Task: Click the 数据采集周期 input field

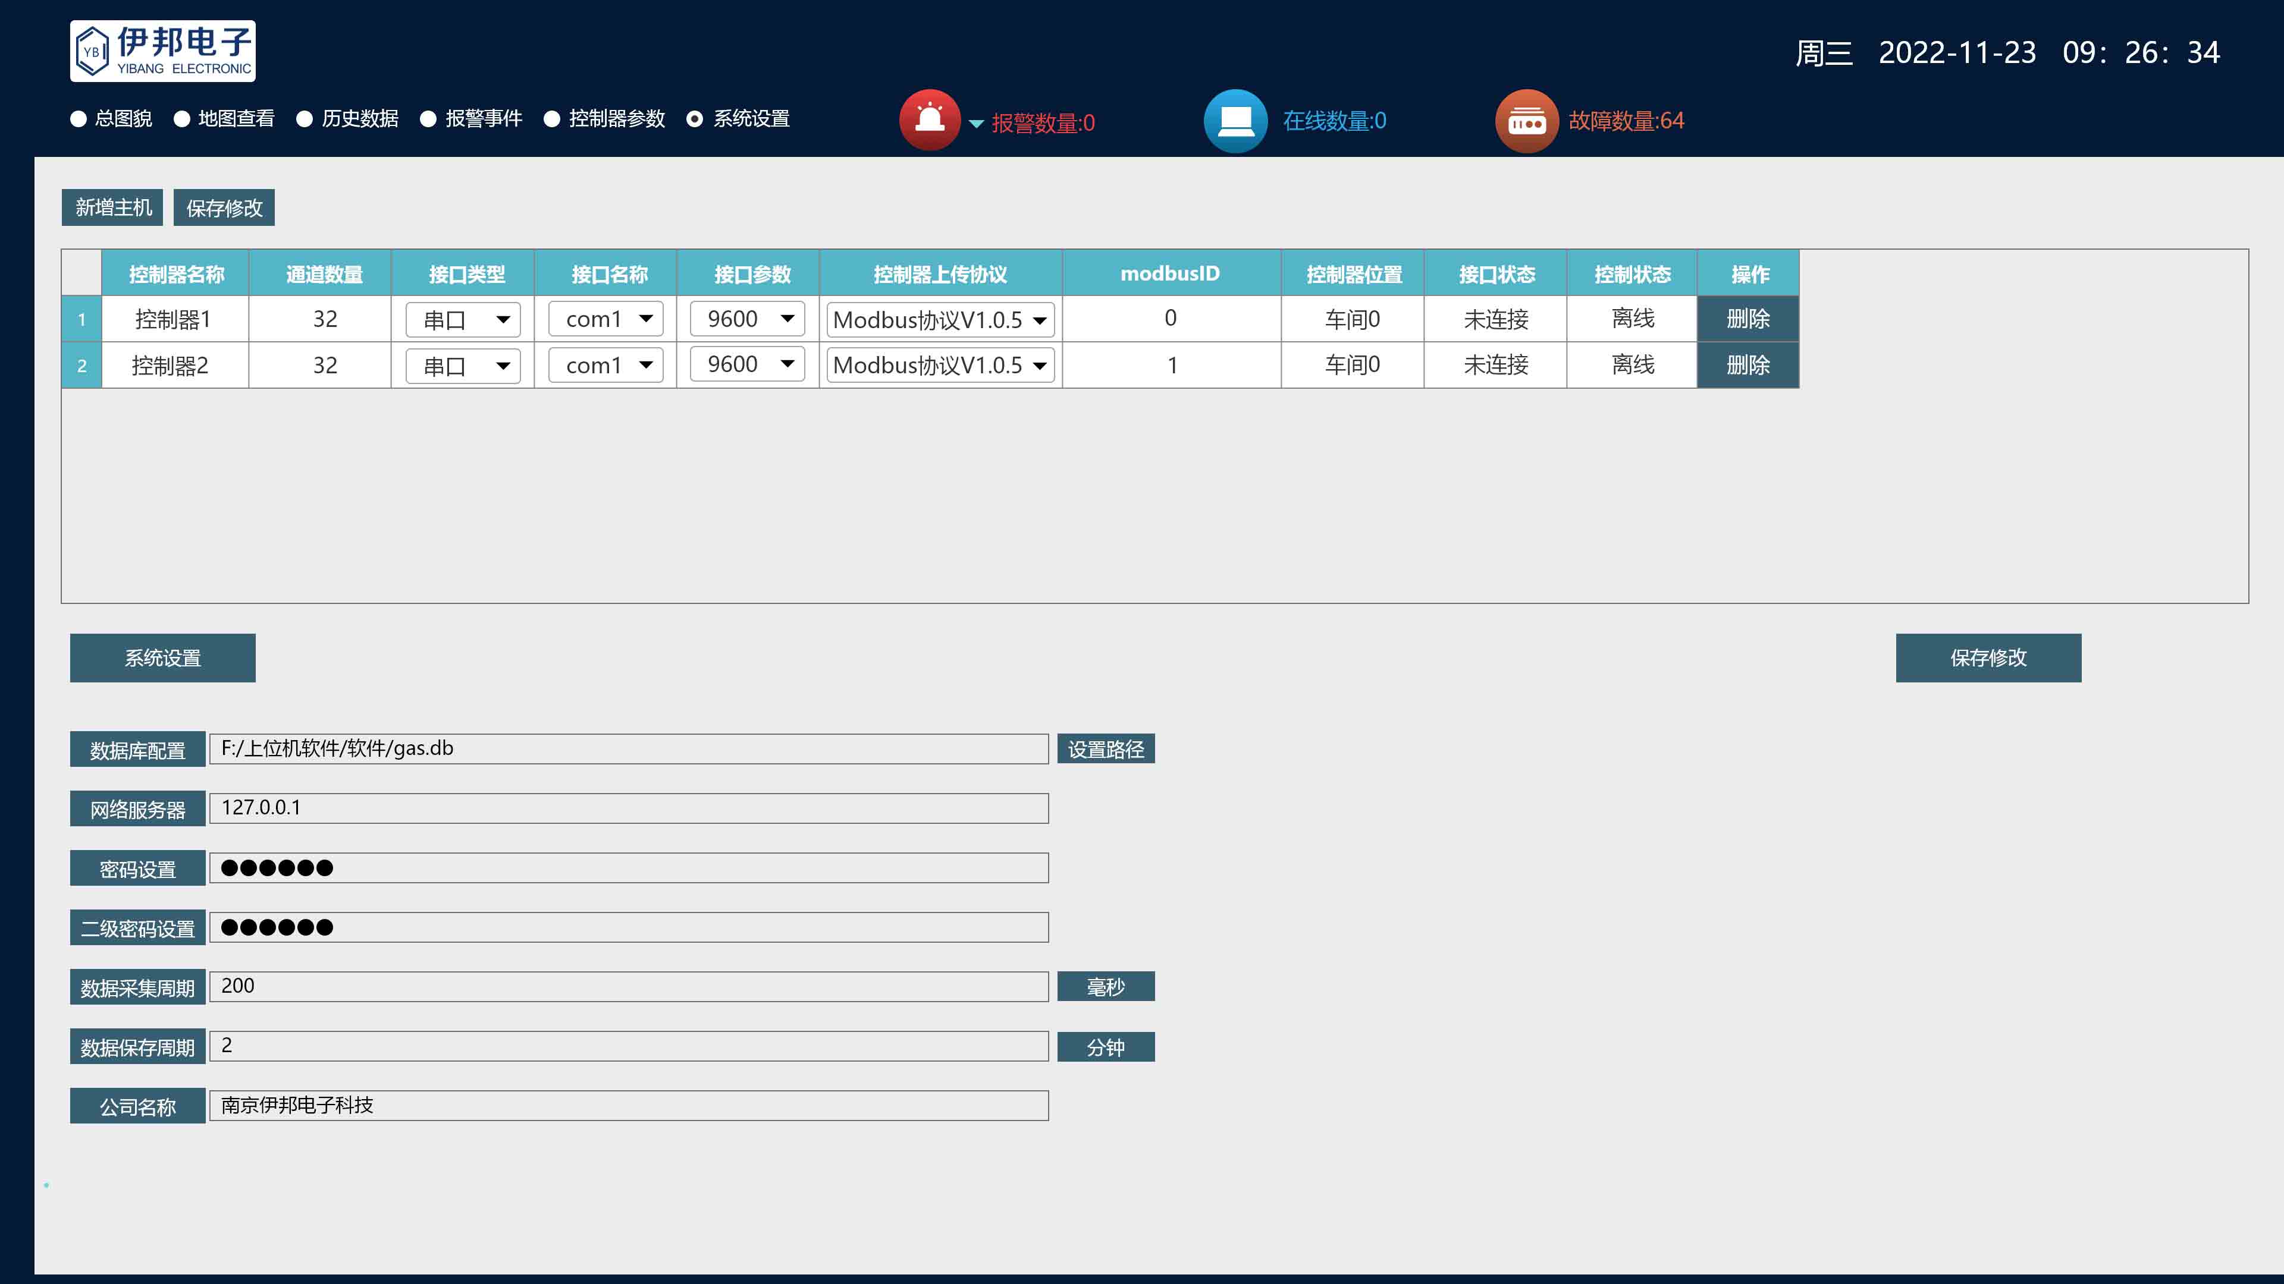Action: click(x=628, y=986)
